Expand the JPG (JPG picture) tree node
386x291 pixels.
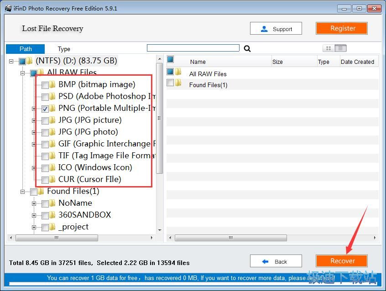click(x=34, y=120)
